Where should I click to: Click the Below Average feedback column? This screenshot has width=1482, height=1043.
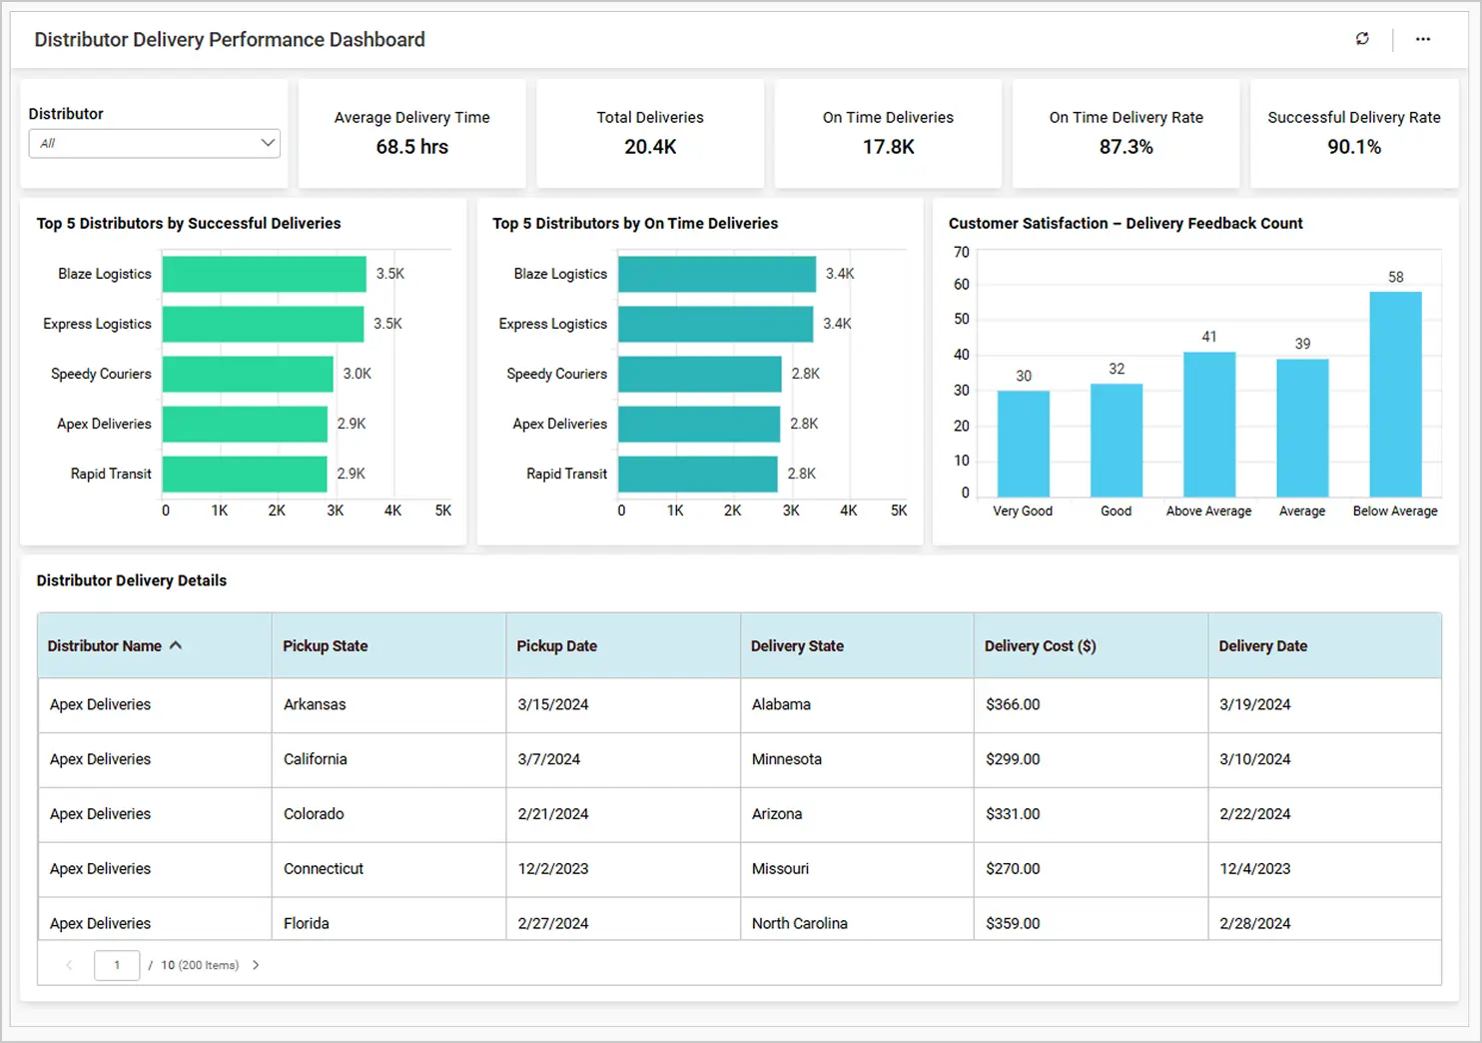(x=1395, y=395)
